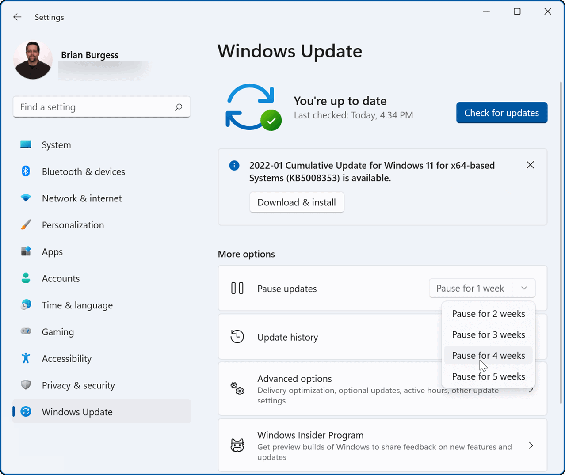Click the Gaming controller icon
Image resolution: width=565 pixels, height=475 pixels.
pos(25,331)
